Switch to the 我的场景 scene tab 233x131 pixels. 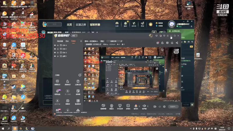[60, 41]
